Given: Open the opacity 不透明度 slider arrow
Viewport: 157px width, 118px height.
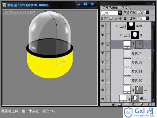Looking at the screenshot, I should tap(147, 12).
